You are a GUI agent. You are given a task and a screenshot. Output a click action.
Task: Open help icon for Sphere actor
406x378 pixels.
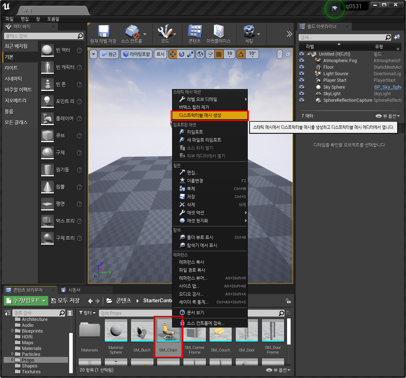80,153
